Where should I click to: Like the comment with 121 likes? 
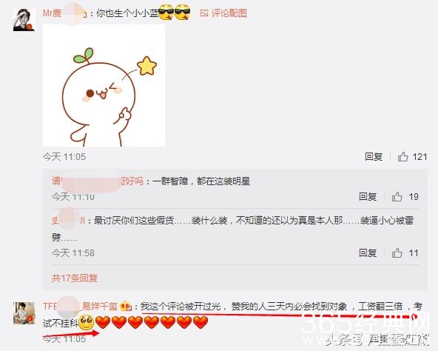click(402, 157)
